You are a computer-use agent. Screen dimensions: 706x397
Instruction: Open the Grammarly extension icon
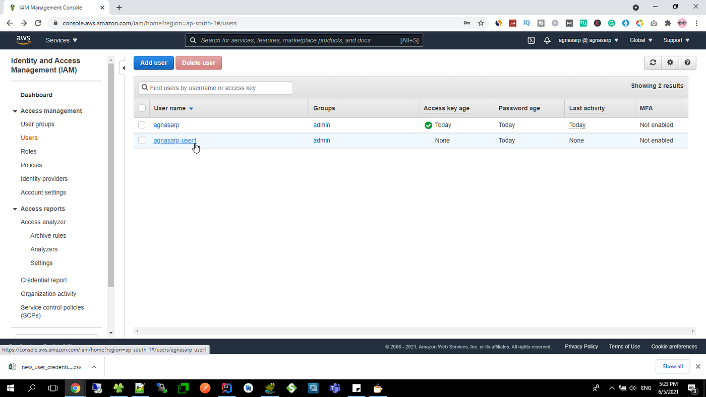tap(611, 23)
